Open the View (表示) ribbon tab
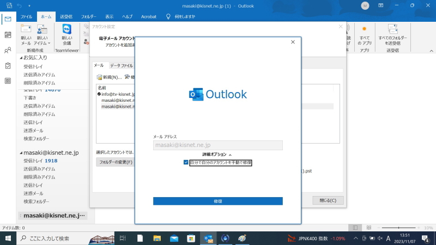 tap(110, 17)
